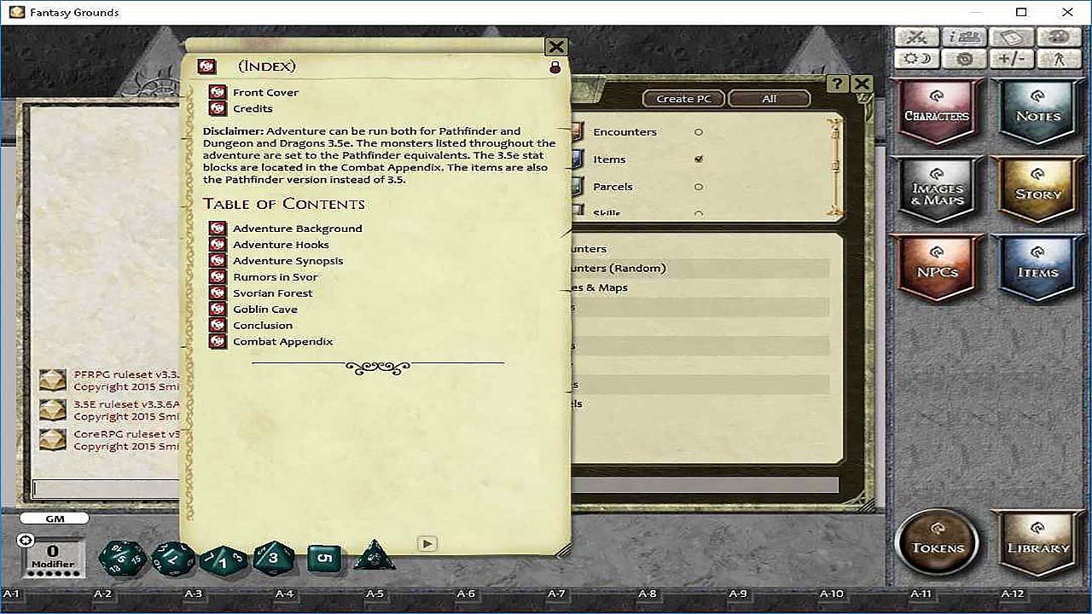Open the Front Cover link
Screen dimensions: 1092x614
[x=265, y=92]
